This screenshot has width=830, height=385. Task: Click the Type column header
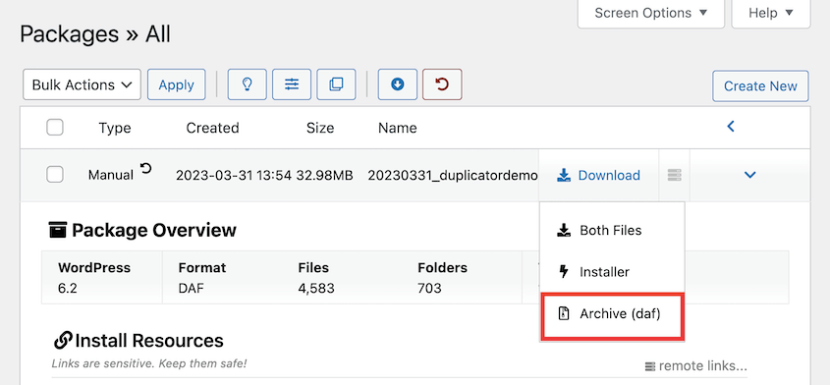(x=115, y=128)
